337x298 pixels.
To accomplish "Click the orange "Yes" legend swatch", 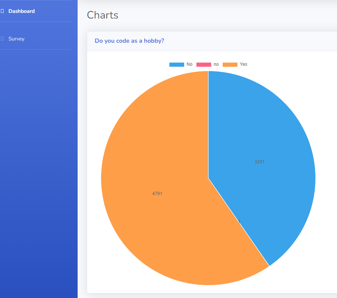I will pyautogui.click(x=230, y=64).
